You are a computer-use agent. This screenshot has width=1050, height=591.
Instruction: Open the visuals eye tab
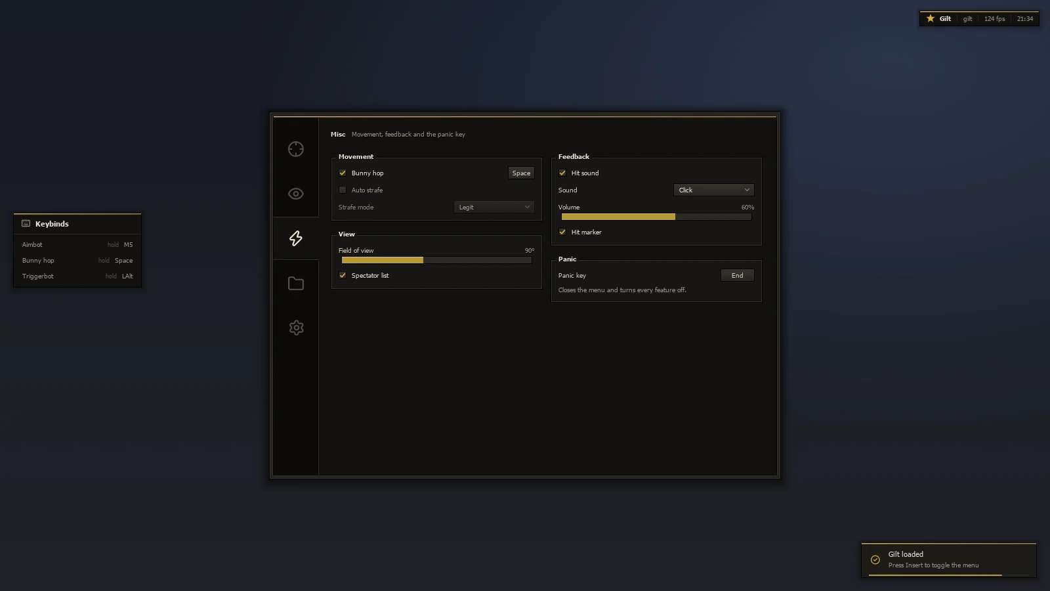coord(296,194)
